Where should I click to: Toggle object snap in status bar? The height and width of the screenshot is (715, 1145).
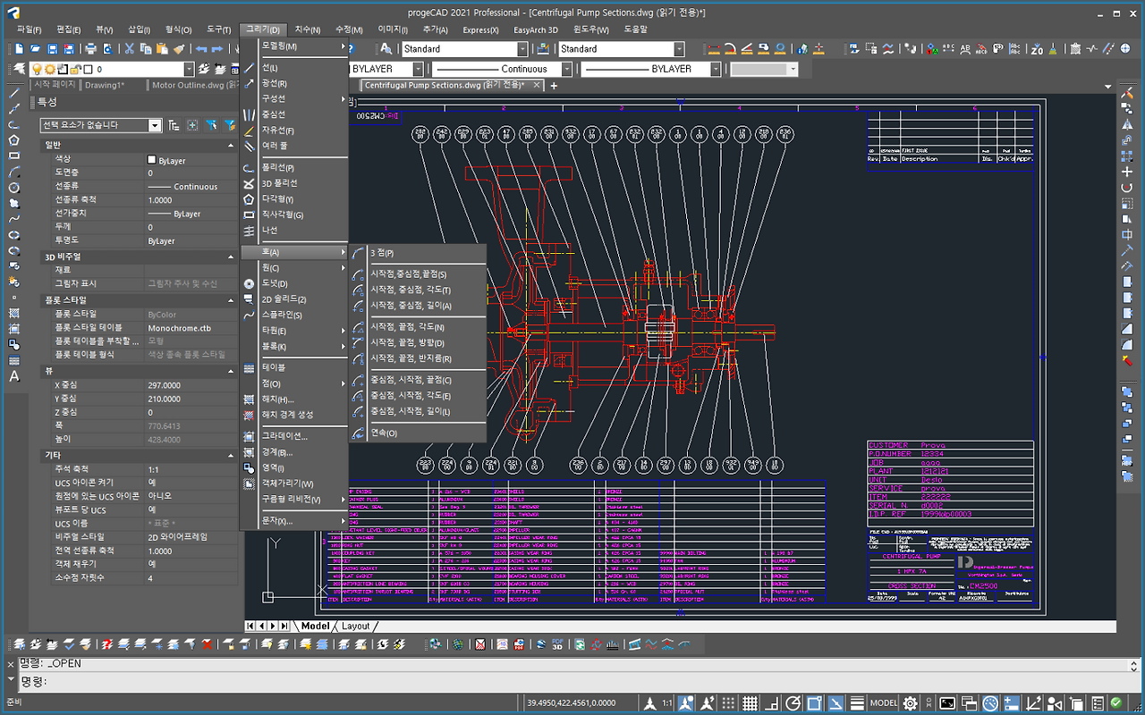[814, 703]
